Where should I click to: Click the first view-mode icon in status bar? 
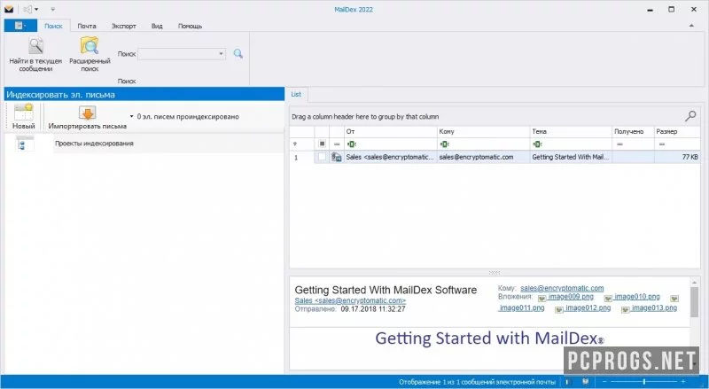tap(568, 382)
